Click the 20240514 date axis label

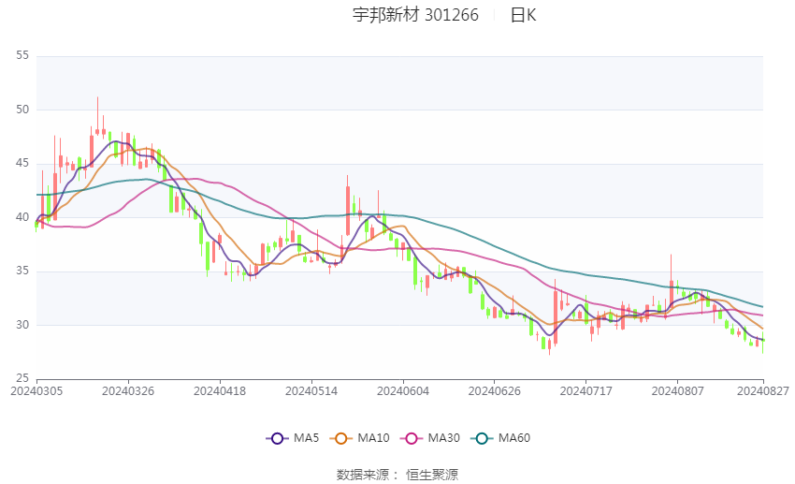(311, 391)
